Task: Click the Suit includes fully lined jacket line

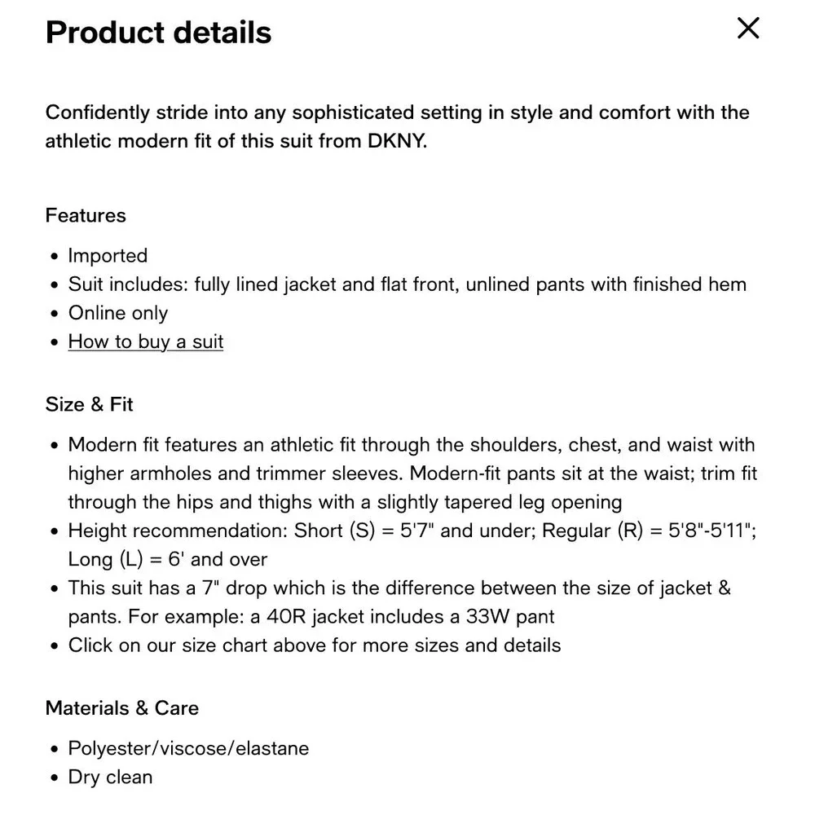Action: pyautogui.click(x=407, y=284)
